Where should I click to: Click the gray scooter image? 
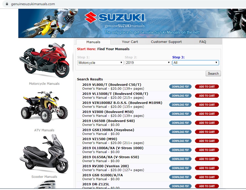[44, 154]
